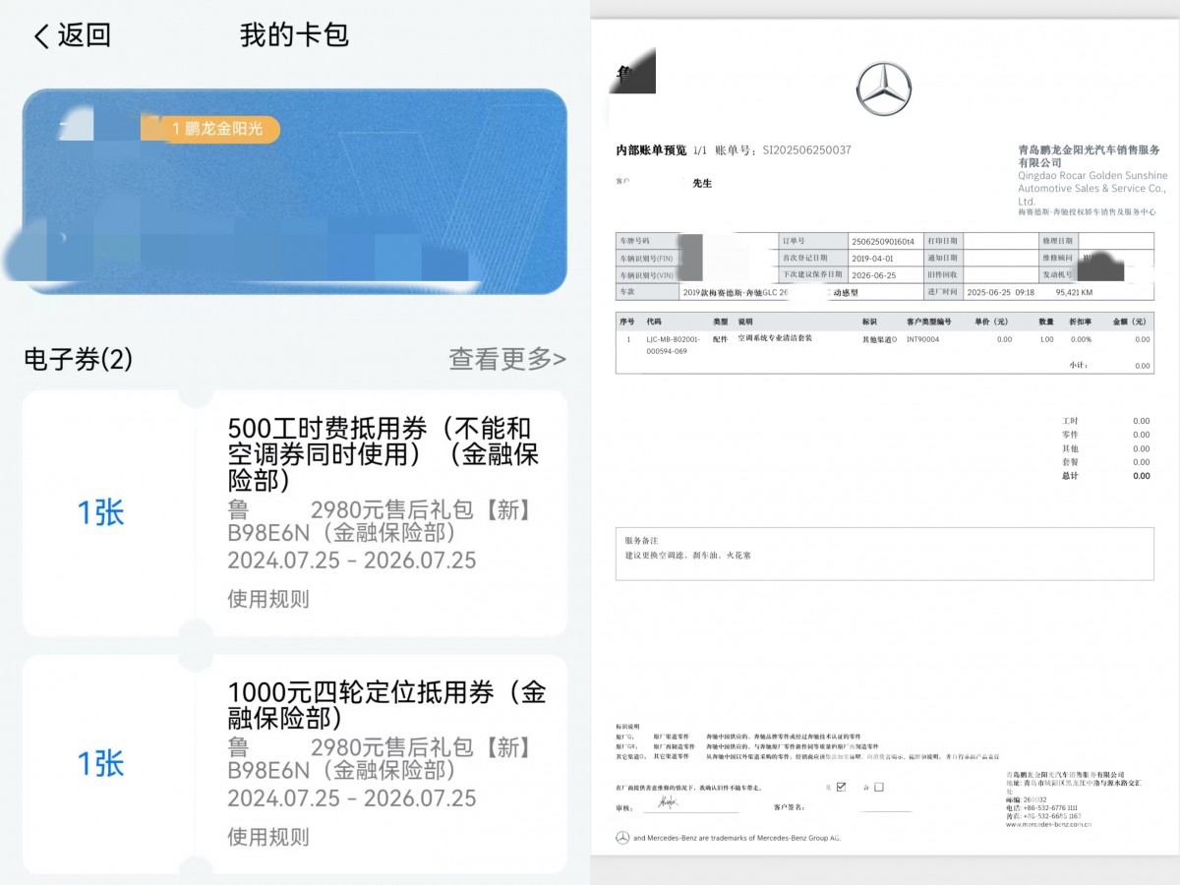The width and height of the screenshot is (1180, 885).
Task: Select the 总计 total label
Action: point(1070,476)
